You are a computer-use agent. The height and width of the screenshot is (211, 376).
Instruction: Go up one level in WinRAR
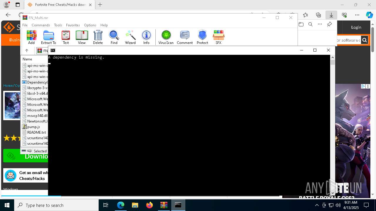(27, 51)
